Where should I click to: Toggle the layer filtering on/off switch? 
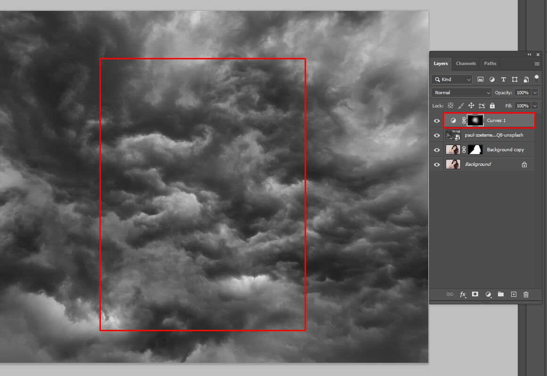click(537, 78)
